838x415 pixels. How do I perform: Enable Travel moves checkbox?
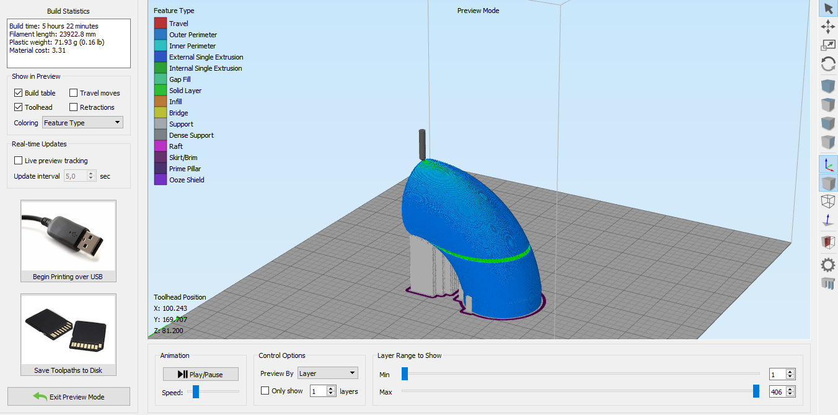pyautogui.click(x=74, y=93)
